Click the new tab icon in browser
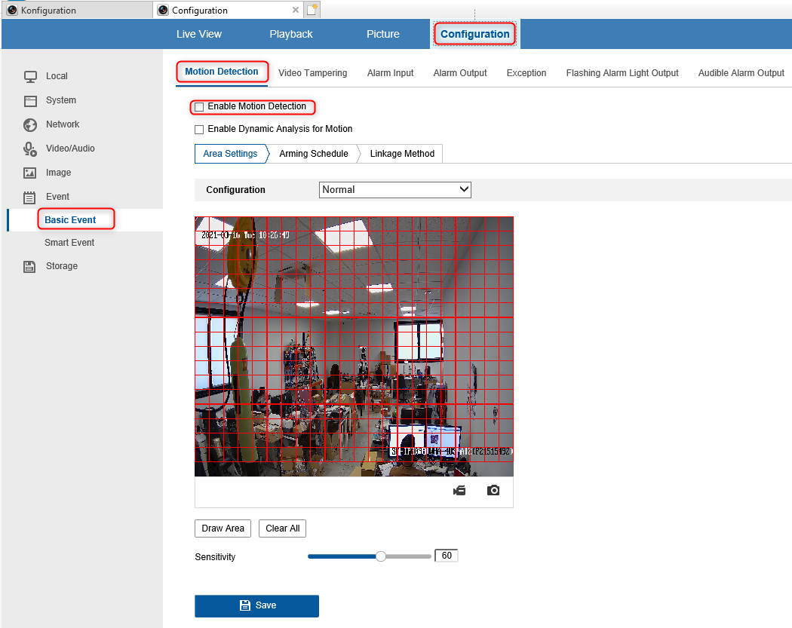The image size is (792, 628). (x=312, y=10)
